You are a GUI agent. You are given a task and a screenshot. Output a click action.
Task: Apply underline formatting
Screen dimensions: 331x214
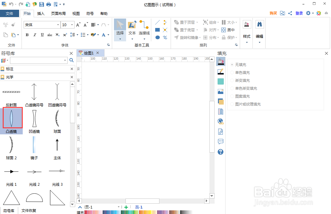click(x=42, y=35)
